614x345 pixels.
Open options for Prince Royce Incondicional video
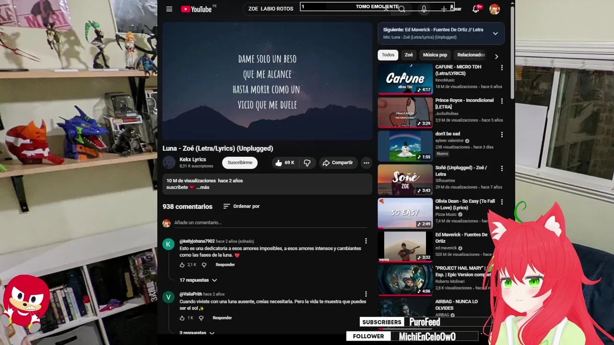pos(502,101)
